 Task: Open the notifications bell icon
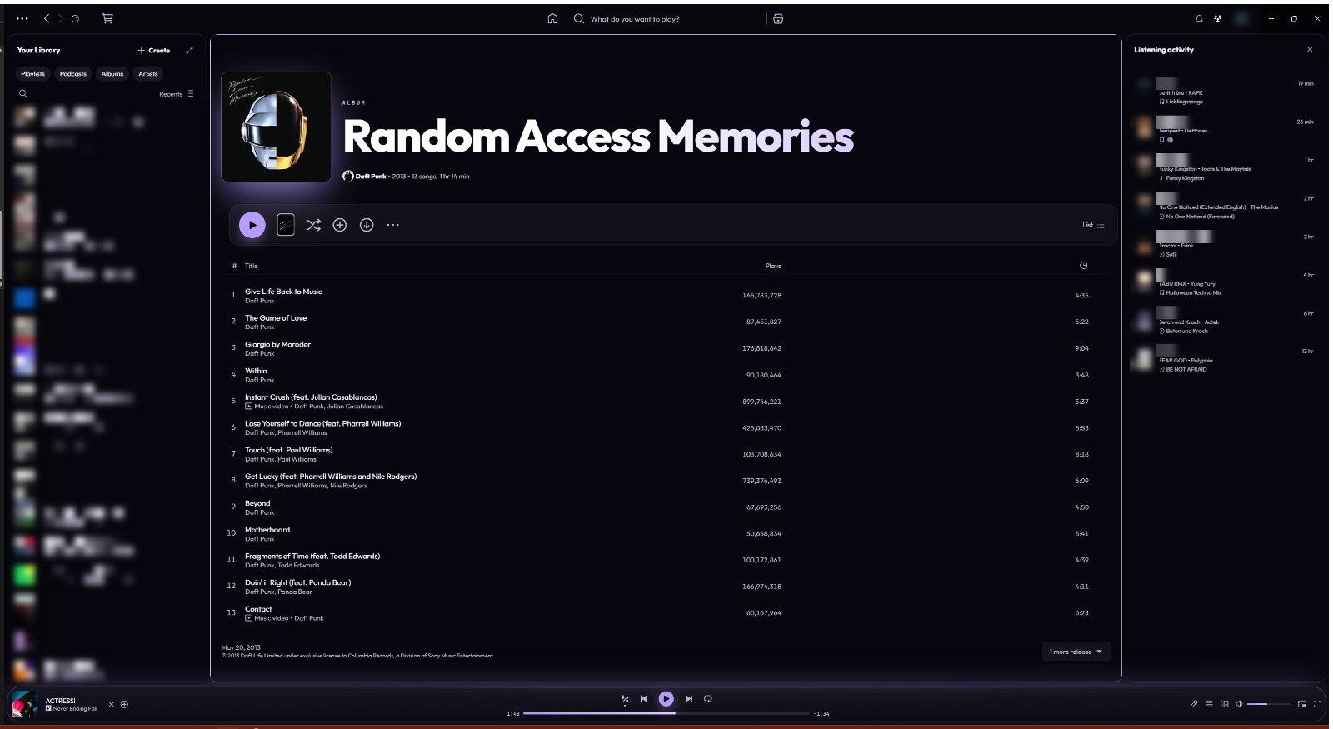pos(1199,18)
